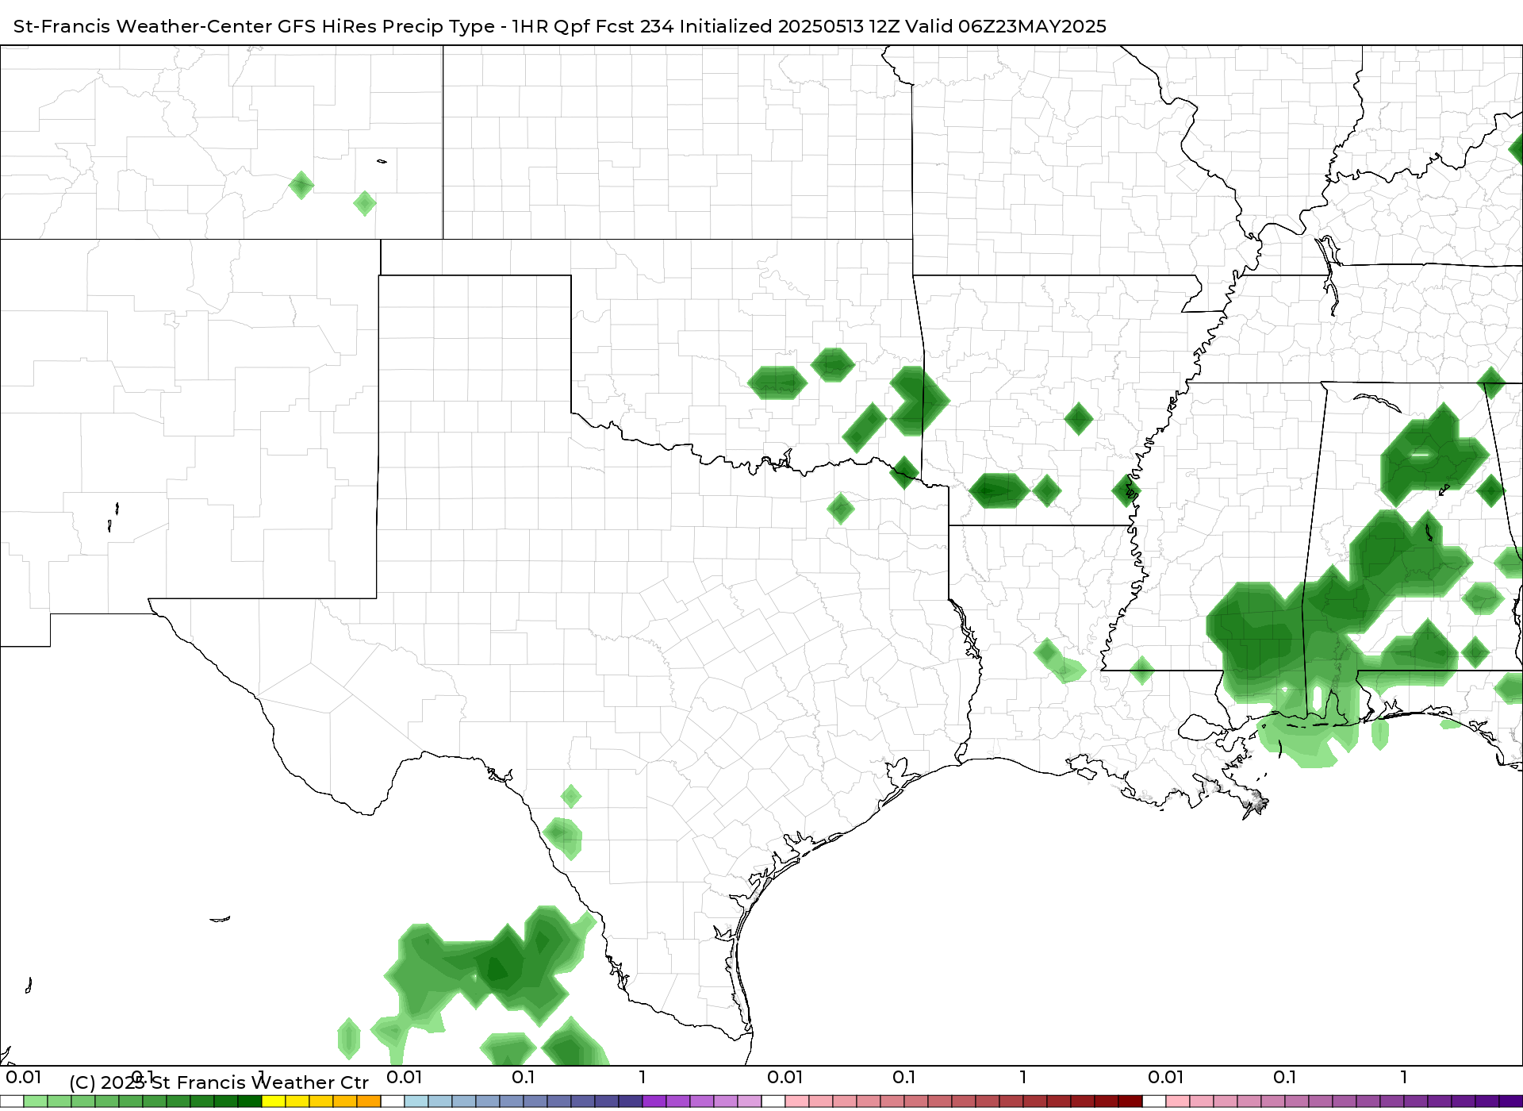Image resolution: width=1523 pixels, height=1111 pixels.
Task: Click the 1 label above the red scale
Action: point(1023,1078)
